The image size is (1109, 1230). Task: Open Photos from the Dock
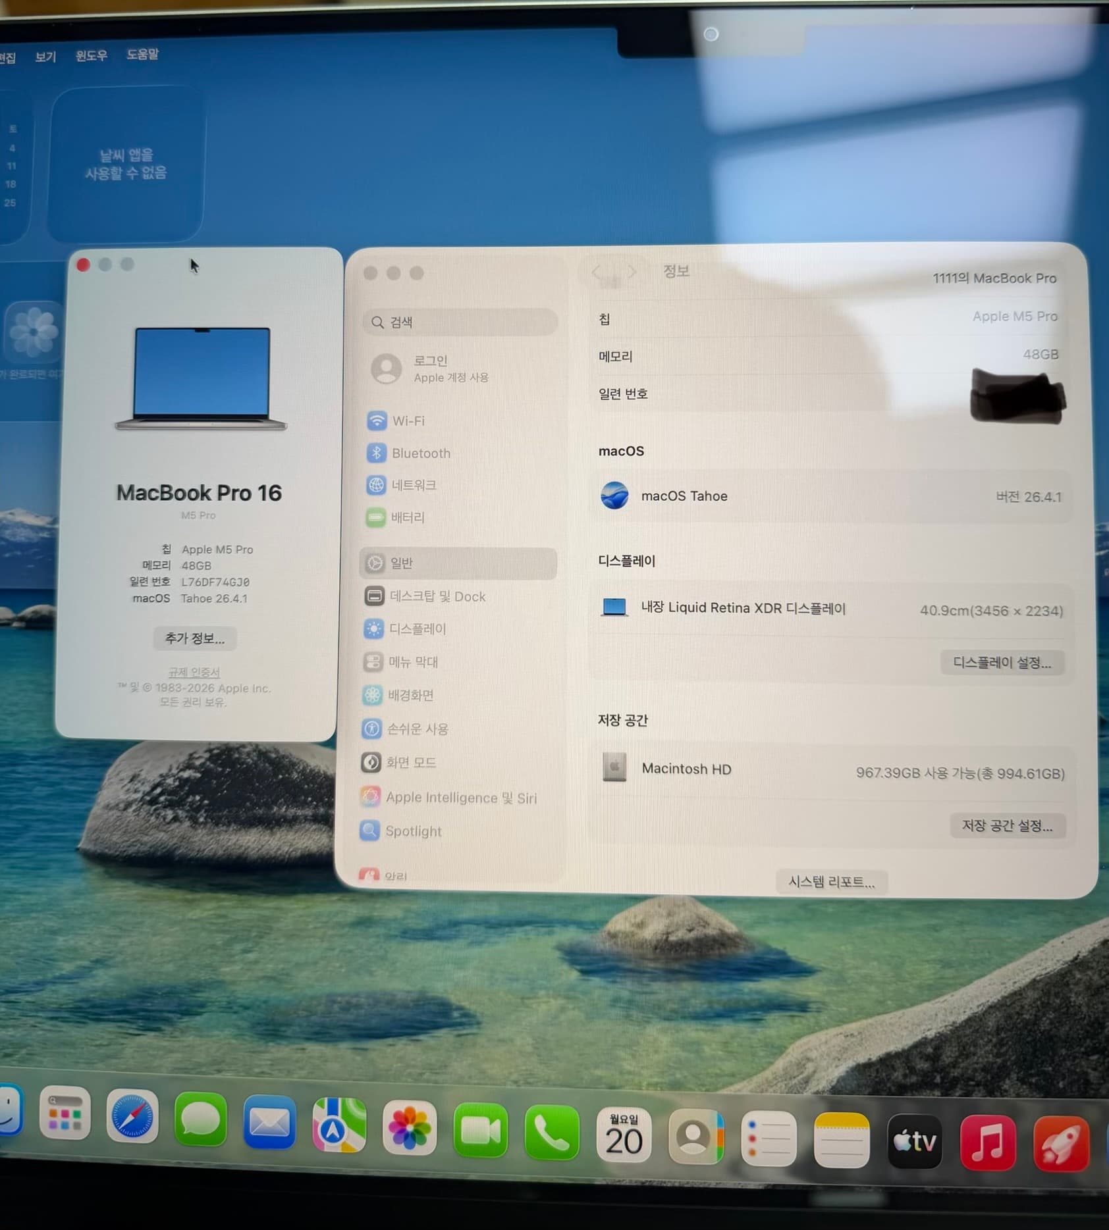click(410, 1127)
